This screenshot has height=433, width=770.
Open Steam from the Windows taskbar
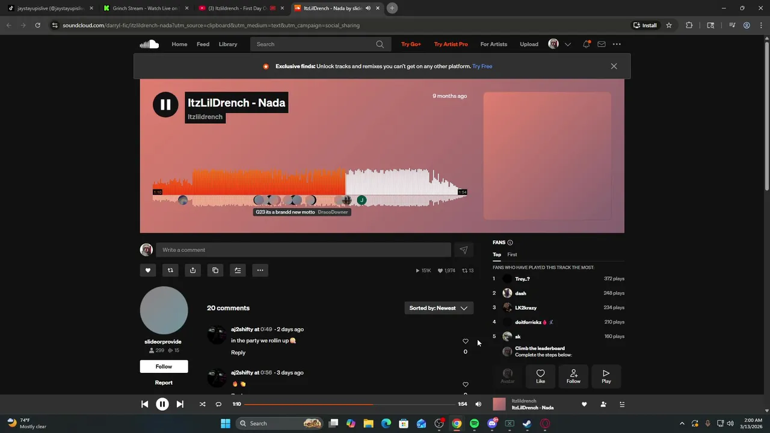coord(527,423)
